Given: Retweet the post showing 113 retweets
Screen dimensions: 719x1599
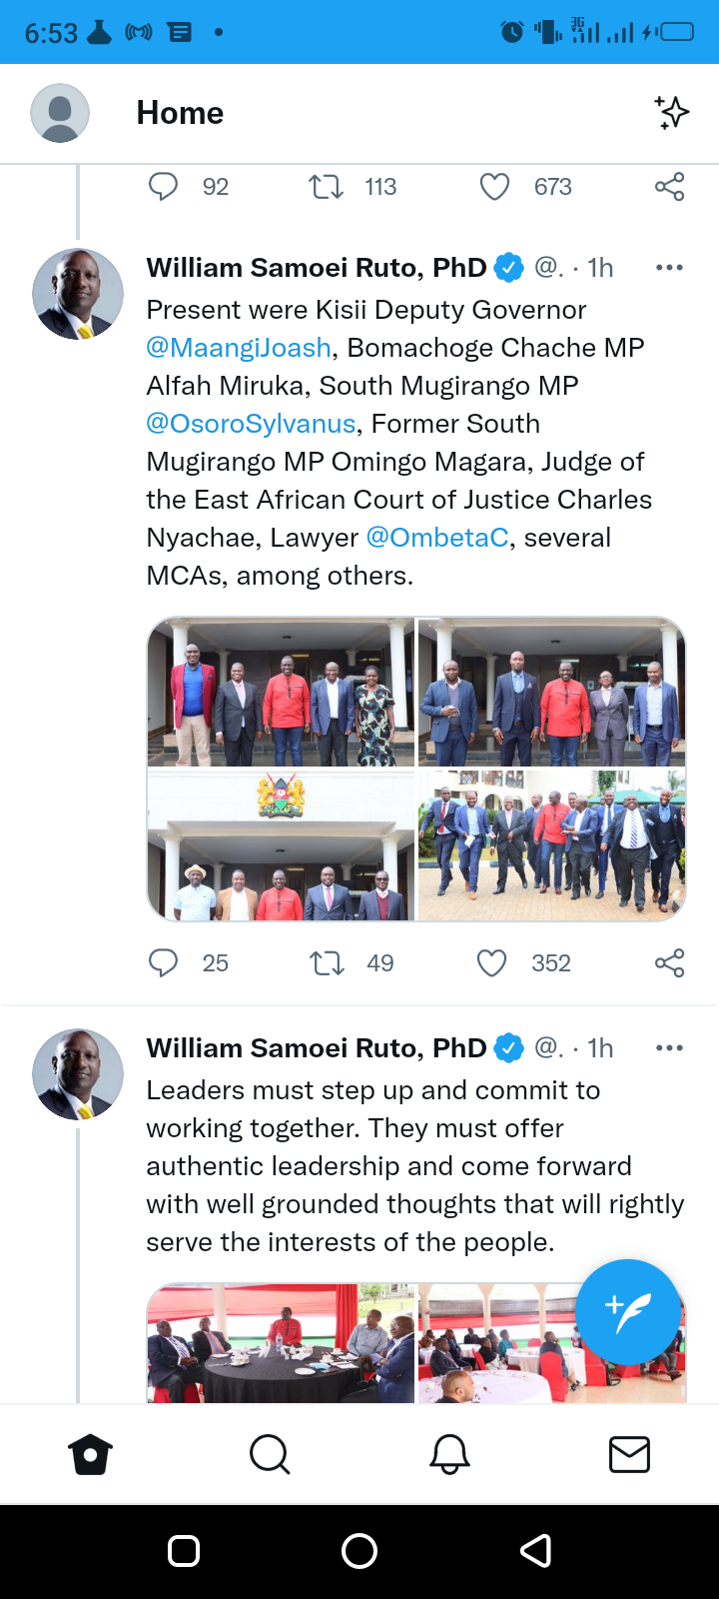Looking at the screenshot, I should tap(327, 187).
